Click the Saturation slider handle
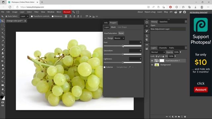The image size is (212, 119). point(123,54)
